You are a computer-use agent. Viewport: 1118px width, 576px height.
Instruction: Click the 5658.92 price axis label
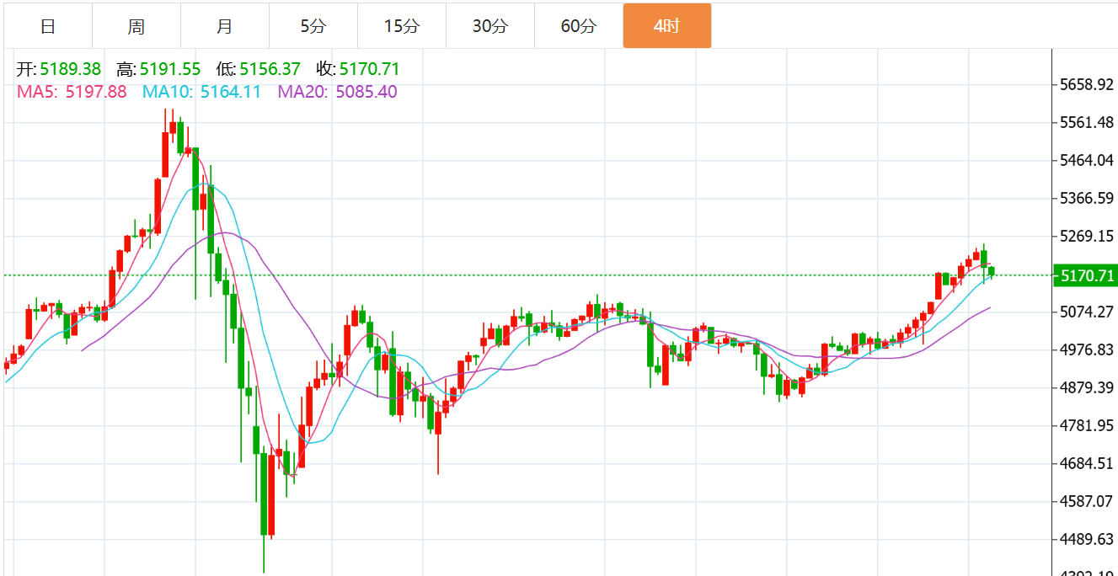coord(1086,85)
